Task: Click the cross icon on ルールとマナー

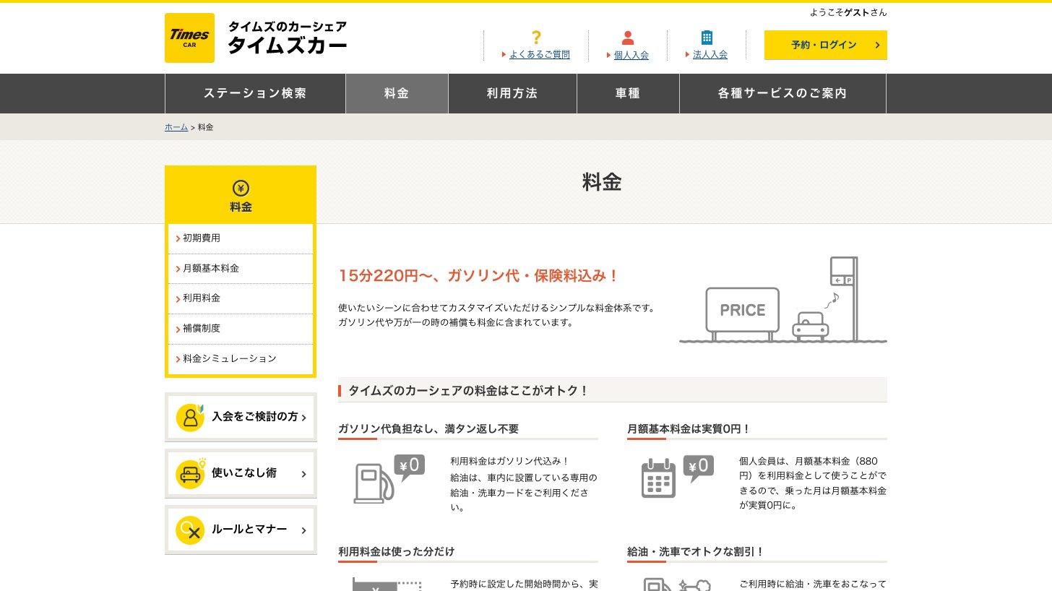Action: tap(190, 530)
